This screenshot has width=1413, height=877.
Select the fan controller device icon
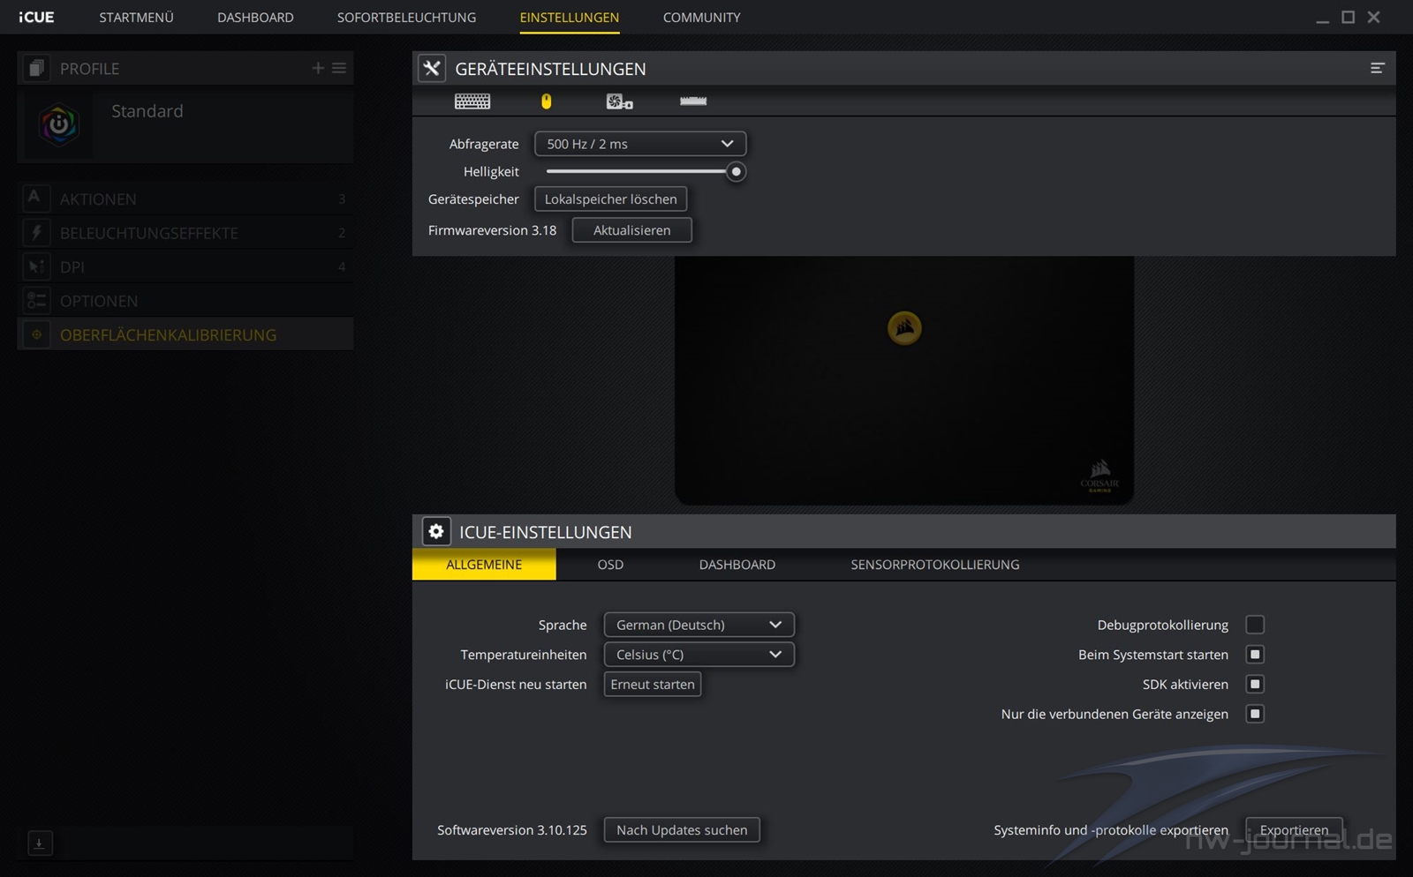tap(619, 101)
